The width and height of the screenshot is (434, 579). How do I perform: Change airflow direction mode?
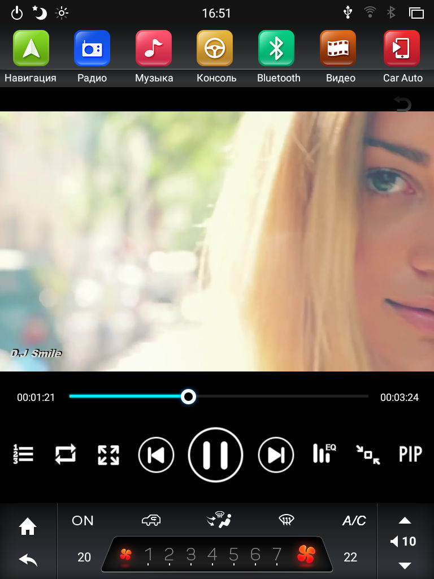(x=219, y=519)
